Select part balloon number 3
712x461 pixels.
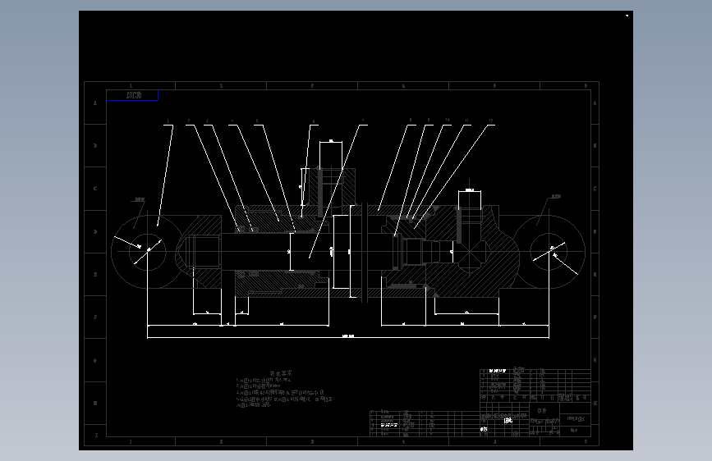tap(207, 121)
